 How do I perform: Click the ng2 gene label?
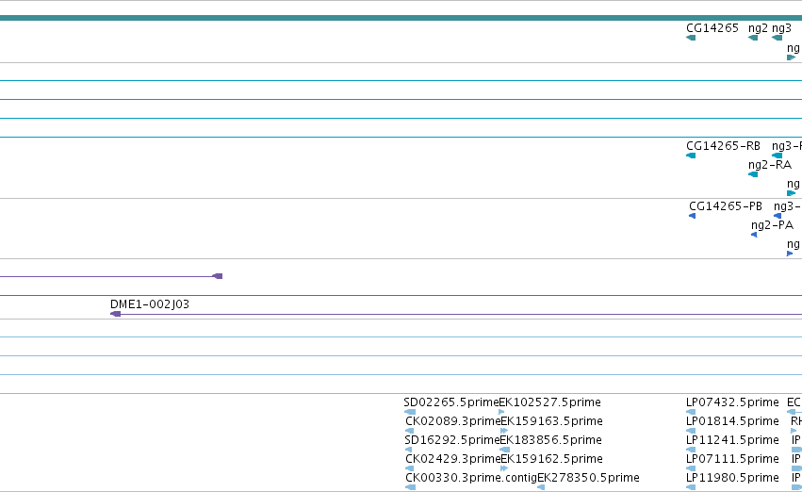[x=758, y=28]
